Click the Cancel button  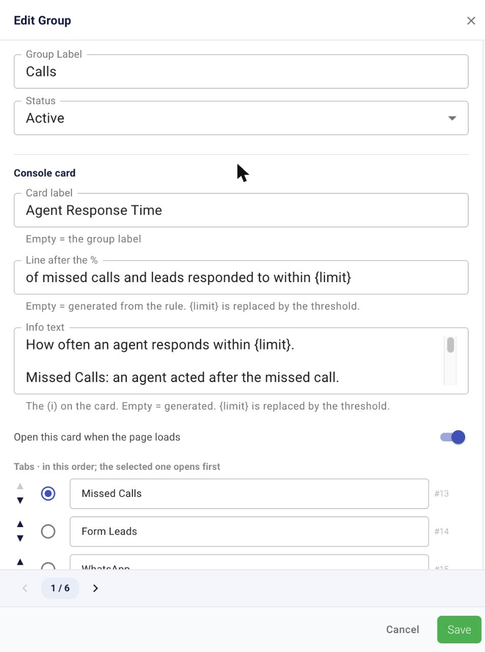pos(402,630)
